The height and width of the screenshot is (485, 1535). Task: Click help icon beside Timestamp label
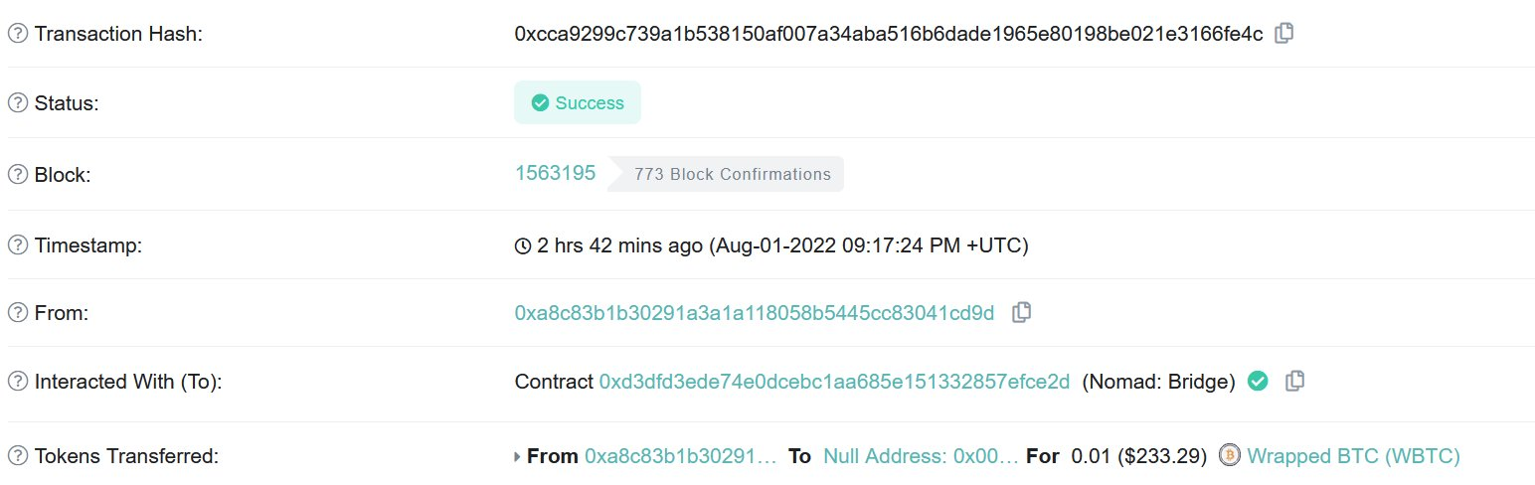click(x=17, y=244)
